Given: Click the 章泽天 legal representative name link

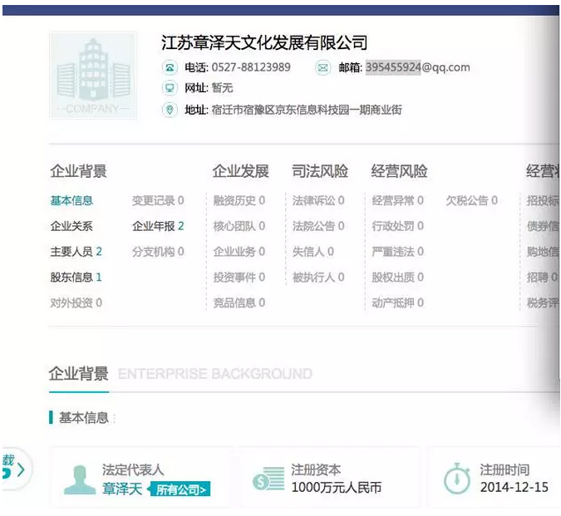Looking at the screenshot, I should tap(122, 489).
